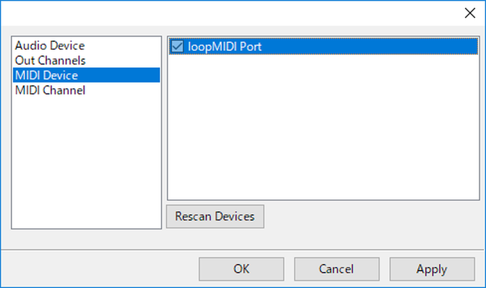
Task: Click the loopMIDI Port device name text
Action: coord(225,47)
